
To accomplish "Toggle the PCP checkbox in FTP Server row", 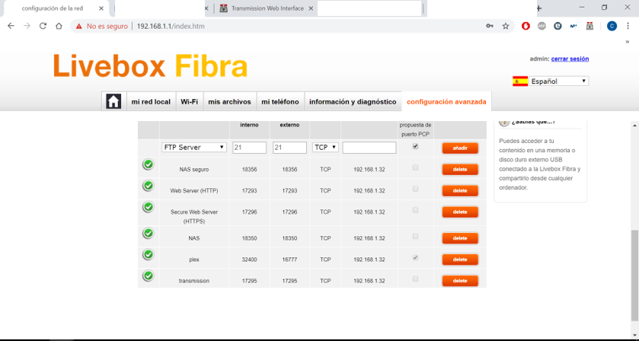I will click(x=415, y=146).
